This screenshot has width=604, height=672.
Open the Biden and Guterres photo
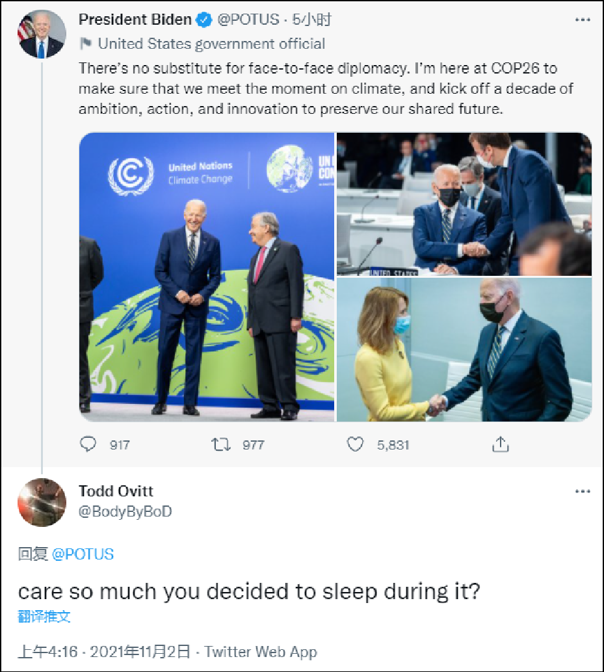[x=207, y=277]
